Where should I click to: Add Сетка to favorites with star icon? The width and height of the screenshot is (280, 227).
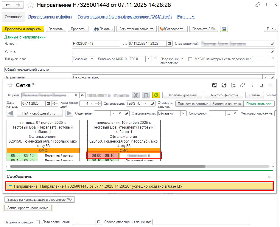(10, 85)
